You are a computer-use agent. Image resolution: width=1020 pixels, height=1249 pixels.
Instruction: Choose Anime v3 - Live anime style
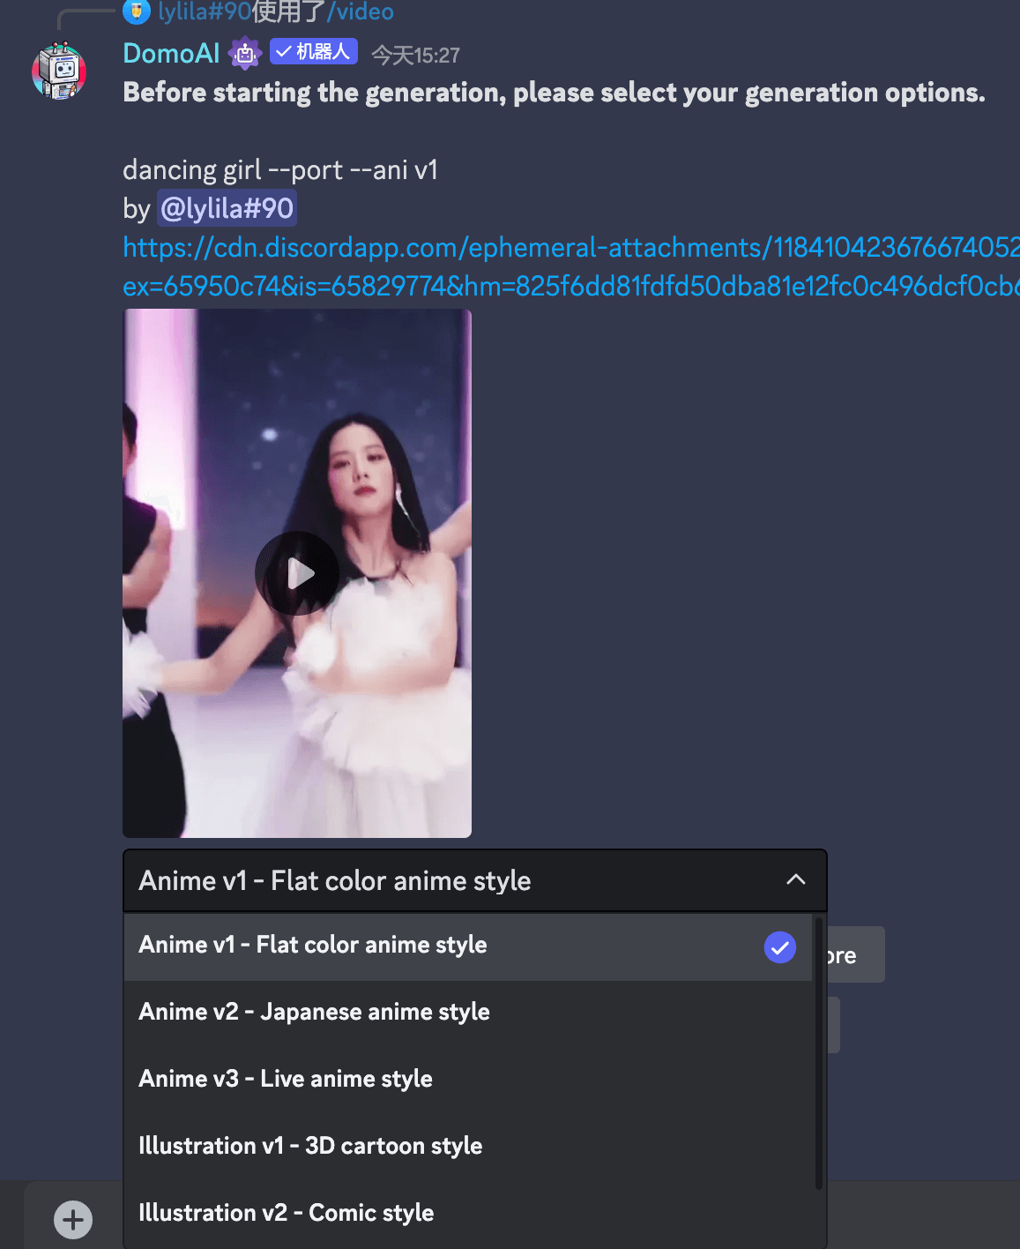(286, 1080)
